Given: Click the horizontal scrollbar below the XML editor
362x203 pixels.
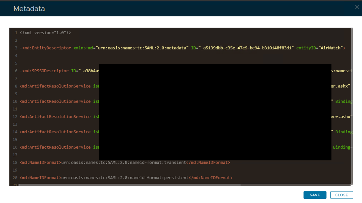Looking at the screenshot, I should point(130,185).
